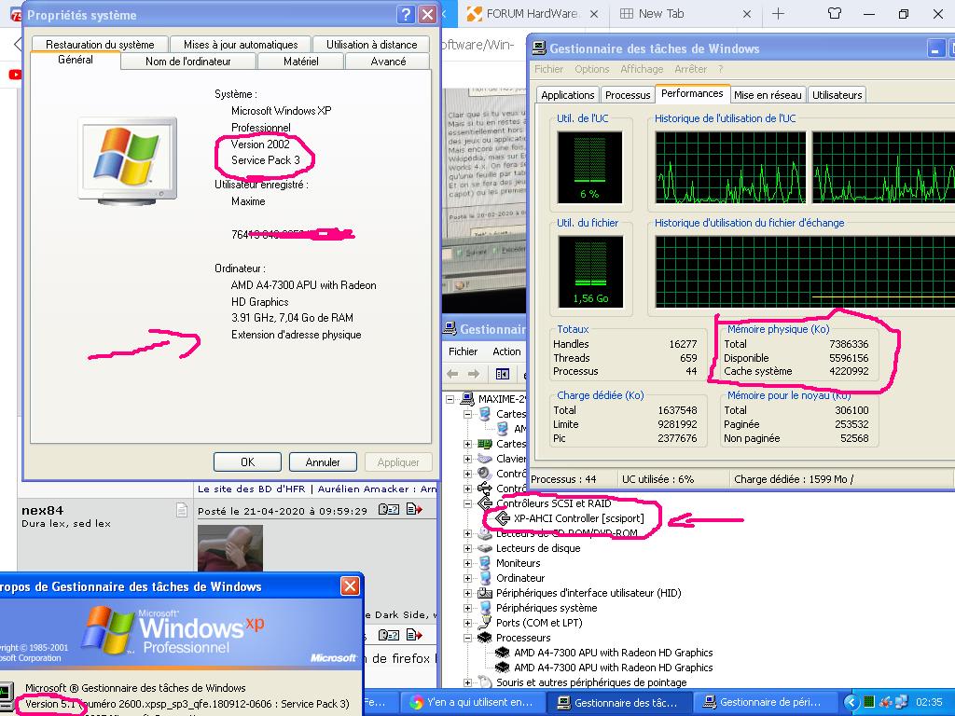Expand the Périphériques système node

(468, 608)
